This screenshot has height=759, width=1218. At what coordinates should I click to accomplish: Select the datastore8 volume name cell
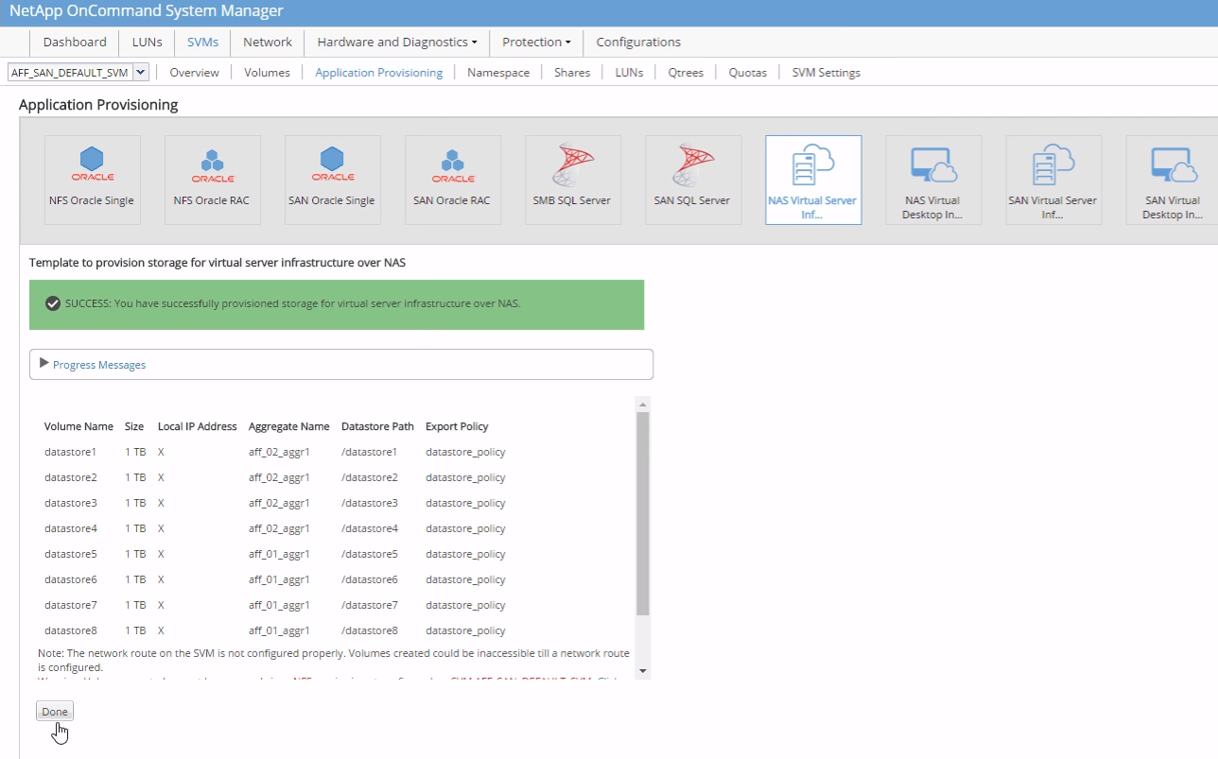71,630
